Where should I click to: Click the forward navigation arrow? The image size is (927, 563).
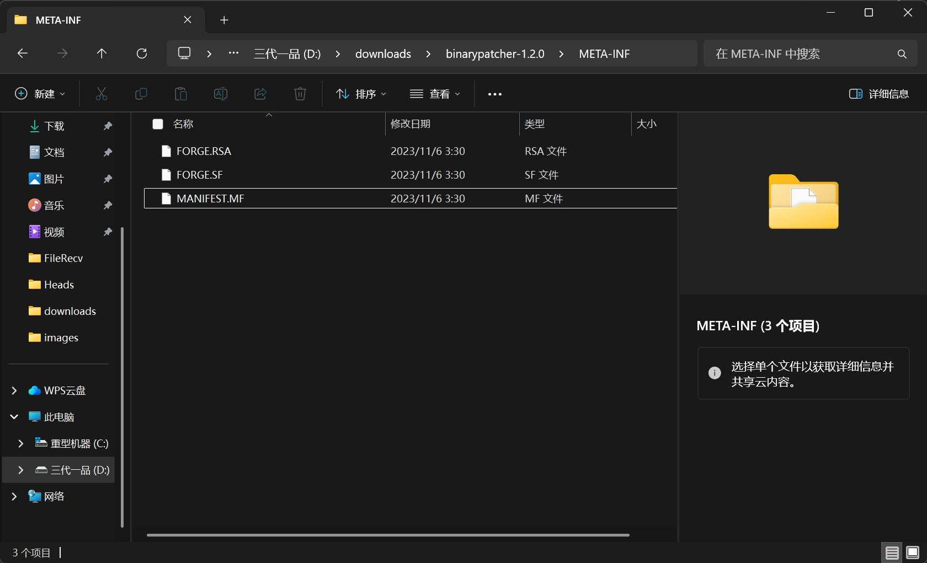62,53
